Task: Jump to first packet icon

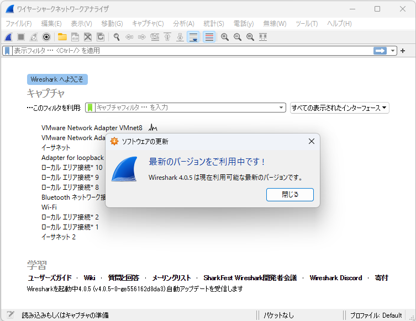Action: [167, 37]
